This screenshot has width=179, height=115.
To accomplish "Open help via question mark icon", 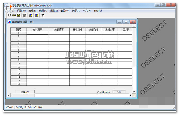I will pyautogui.click(x=43, y=15).
